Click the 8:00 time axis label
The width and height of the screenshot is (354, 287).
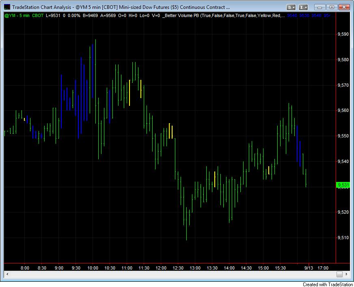pyautogui.click(x=25, y=268)
